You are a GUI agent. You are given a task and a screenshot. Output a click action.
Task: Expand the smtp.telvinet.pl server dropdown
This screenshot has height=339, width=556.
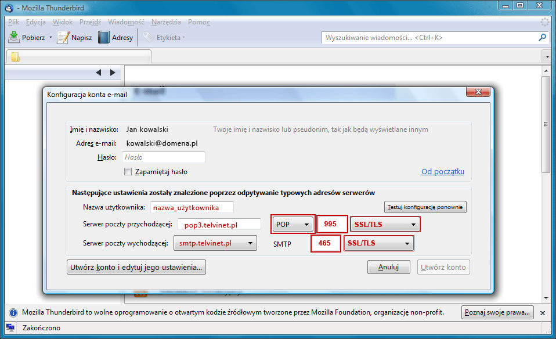tap(215, 243)
